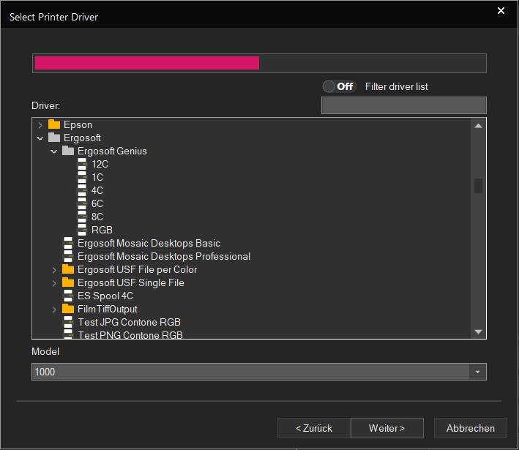
Task: Click the Ergosoft USF File per Color folder icon
Action: click(68, 269)
